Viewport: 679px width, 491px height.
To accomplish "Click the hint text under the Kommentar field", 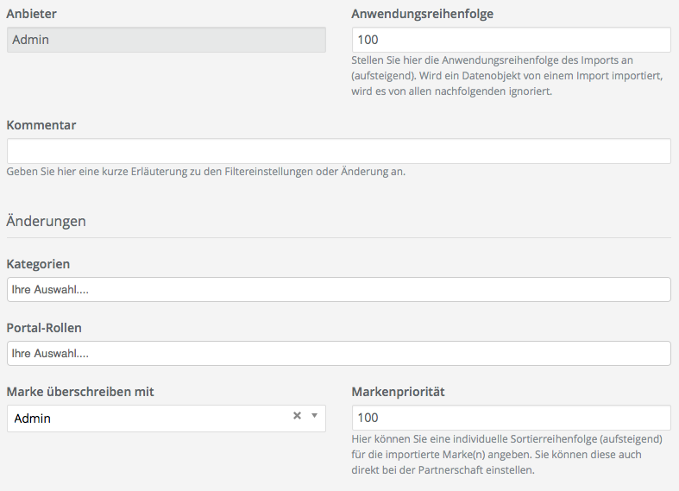I will [205, 172].
